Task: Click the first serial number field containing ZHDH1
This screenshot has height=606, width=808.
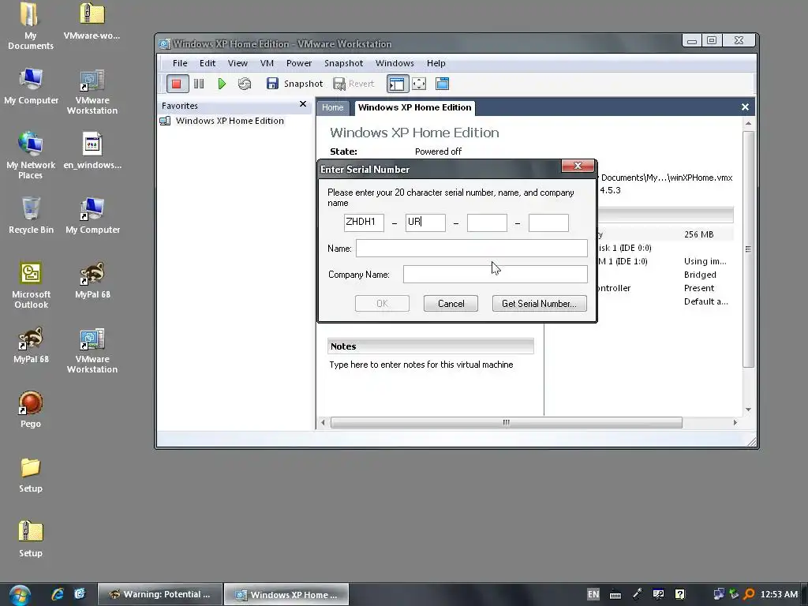Action: click(x=364, y=223)
